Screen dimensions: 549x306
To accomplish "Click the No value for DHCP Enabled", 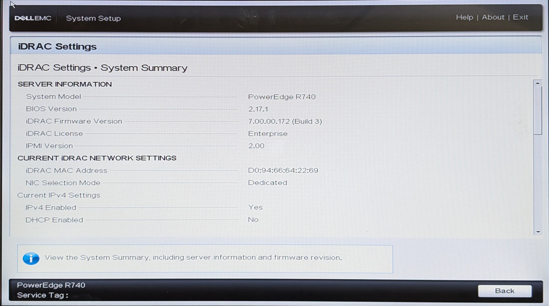I will pyautogui.click(x=253, y=220).
